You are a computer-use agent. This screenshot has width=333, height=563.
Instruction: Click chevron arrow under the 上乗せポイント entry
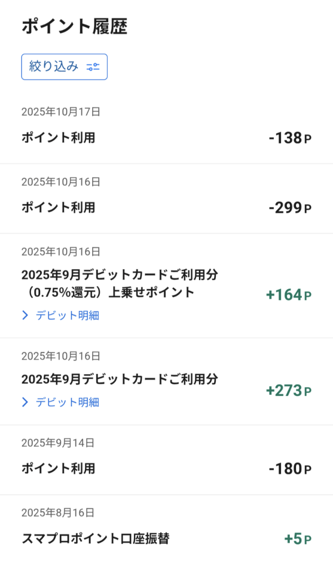(25, 315)
